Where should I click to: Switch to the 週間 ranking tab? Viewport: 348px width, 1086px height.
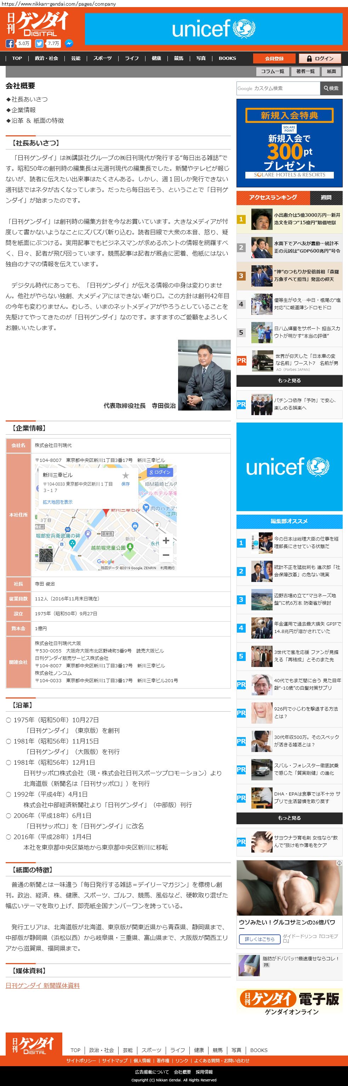pyautogui.click(x=326, y=197)
